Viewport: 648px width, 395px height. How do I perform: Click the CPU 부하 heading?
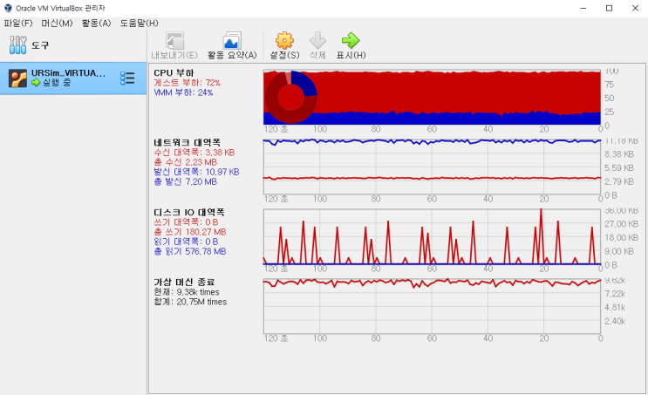174,72
